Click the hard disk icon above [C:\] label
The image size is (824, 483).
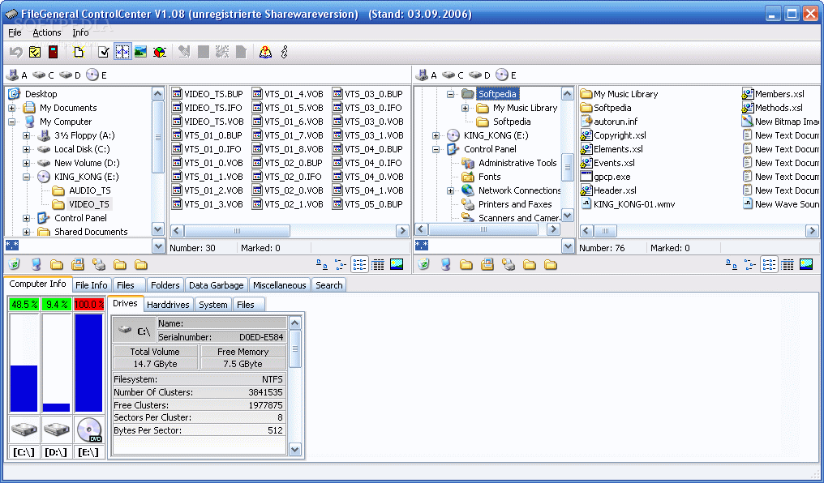[x=24, y=430]
